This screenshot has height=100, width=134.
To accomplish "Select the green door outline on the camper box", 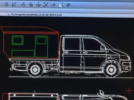I will (41, 47).
